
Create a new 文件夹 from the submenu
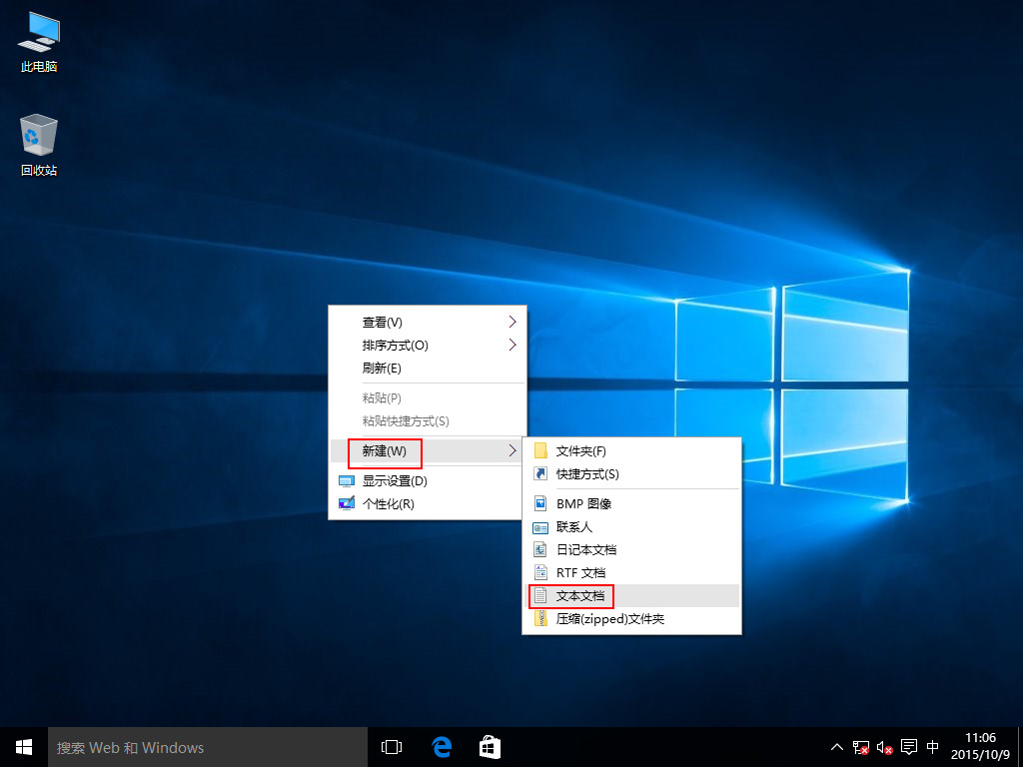click(581, 450)
